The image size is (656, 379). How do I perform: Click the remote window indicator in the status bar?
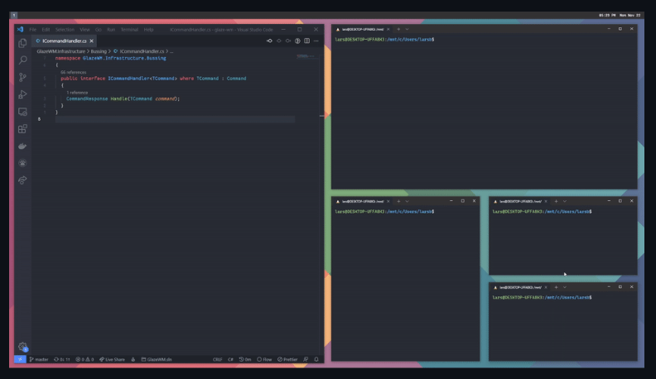pos(20,359)
